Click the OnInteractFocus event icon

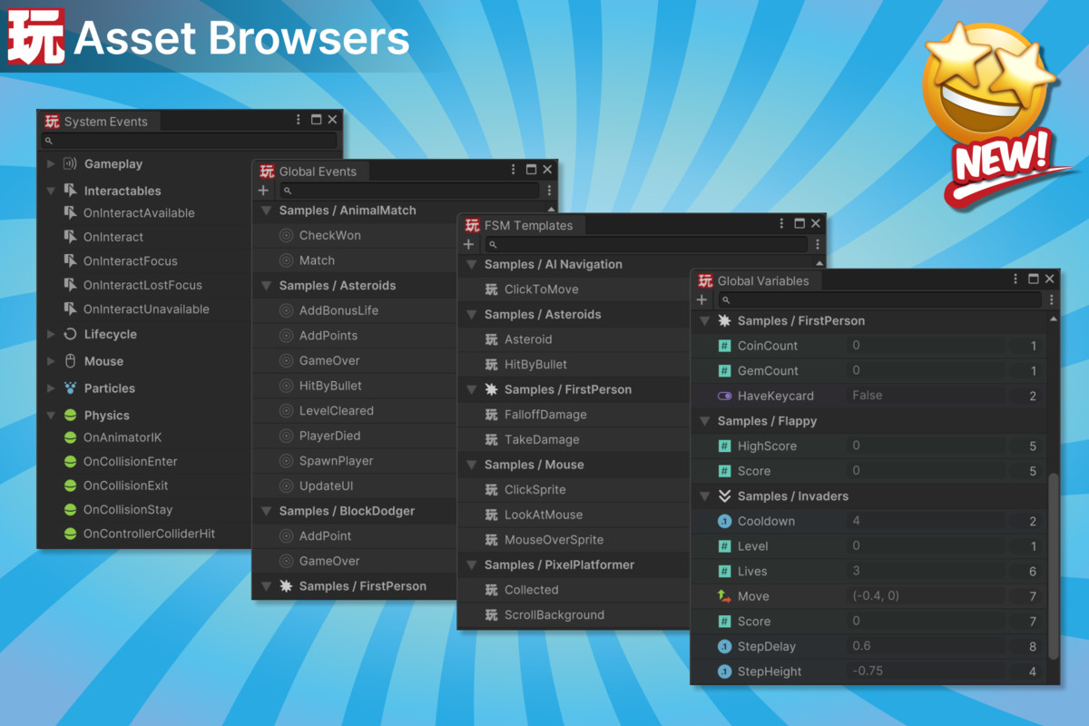(x=70, y=260)
